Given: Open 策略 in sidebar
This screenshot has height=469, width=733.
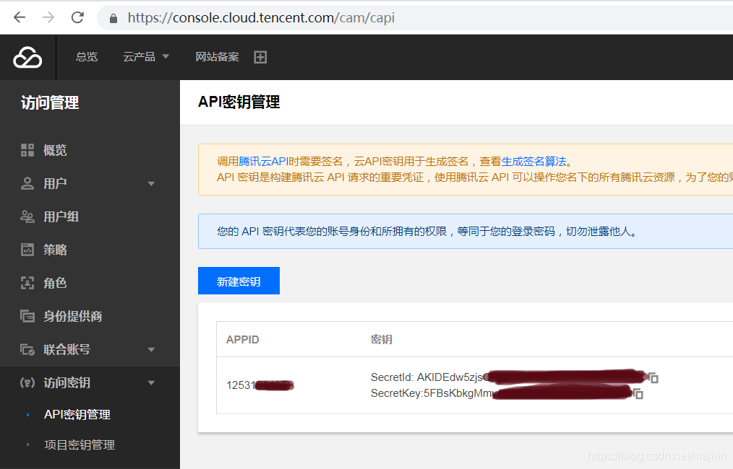Looking at the screenshot, I should [55, 250].
